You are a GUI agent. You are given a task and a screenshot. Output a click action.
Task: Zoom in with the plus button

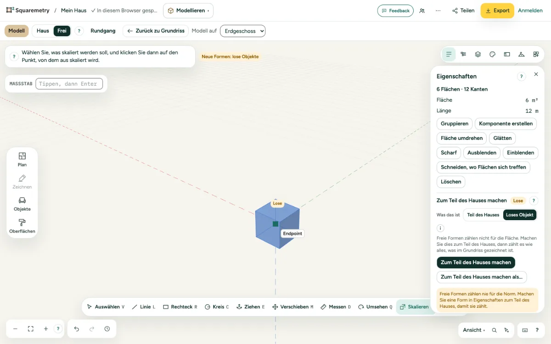(x=46, y=329)
